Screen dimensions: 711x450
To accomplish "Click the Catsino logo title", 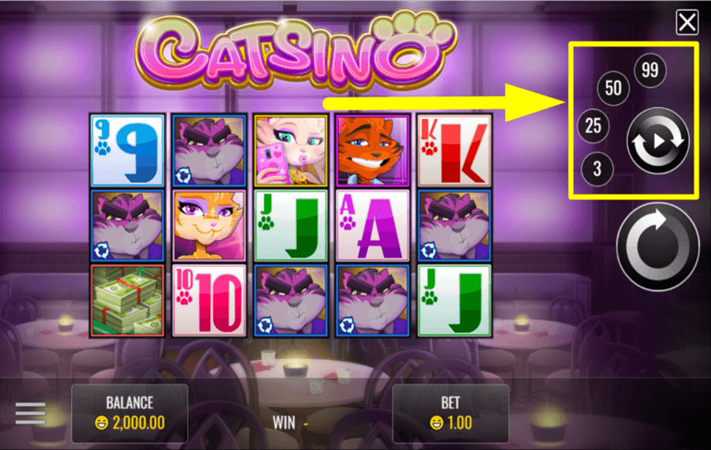I will click(295, 51).
